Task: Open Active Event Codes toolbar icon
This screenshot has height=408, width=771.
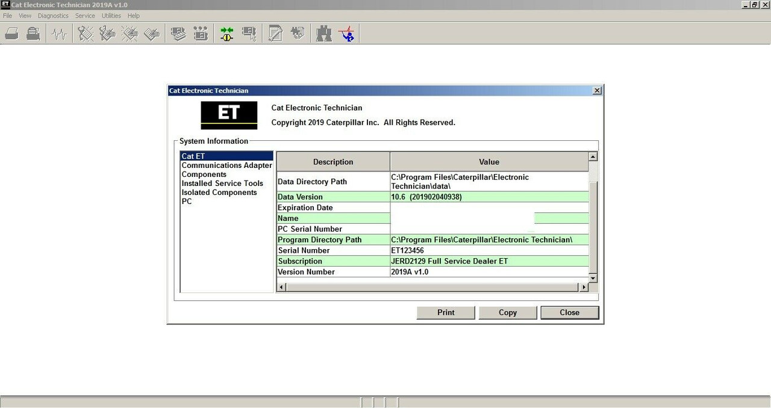Action: pos(130,34)
